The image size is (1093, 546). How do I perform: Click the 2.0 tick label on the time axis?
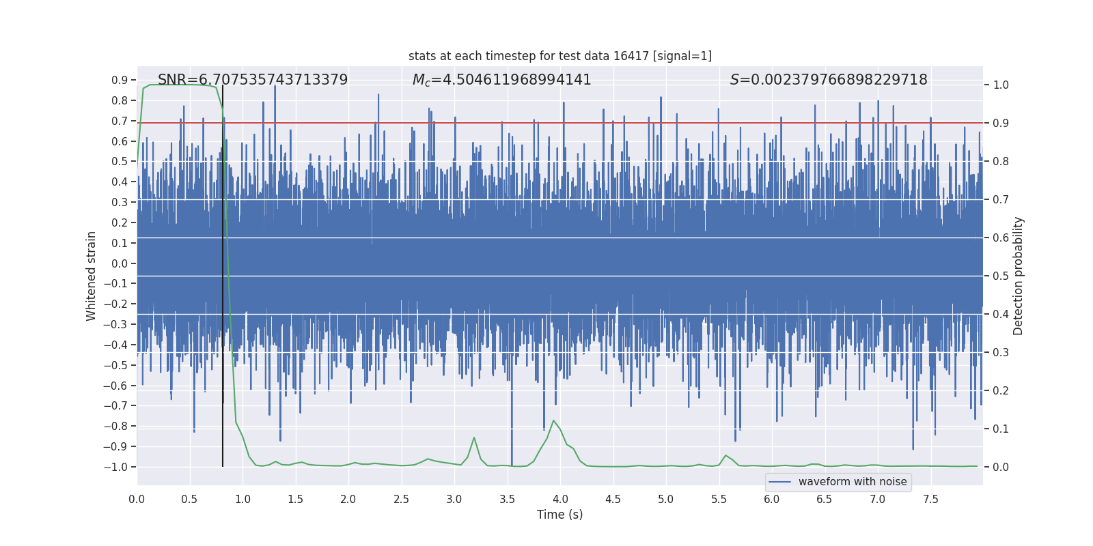[x=348, y=499]
